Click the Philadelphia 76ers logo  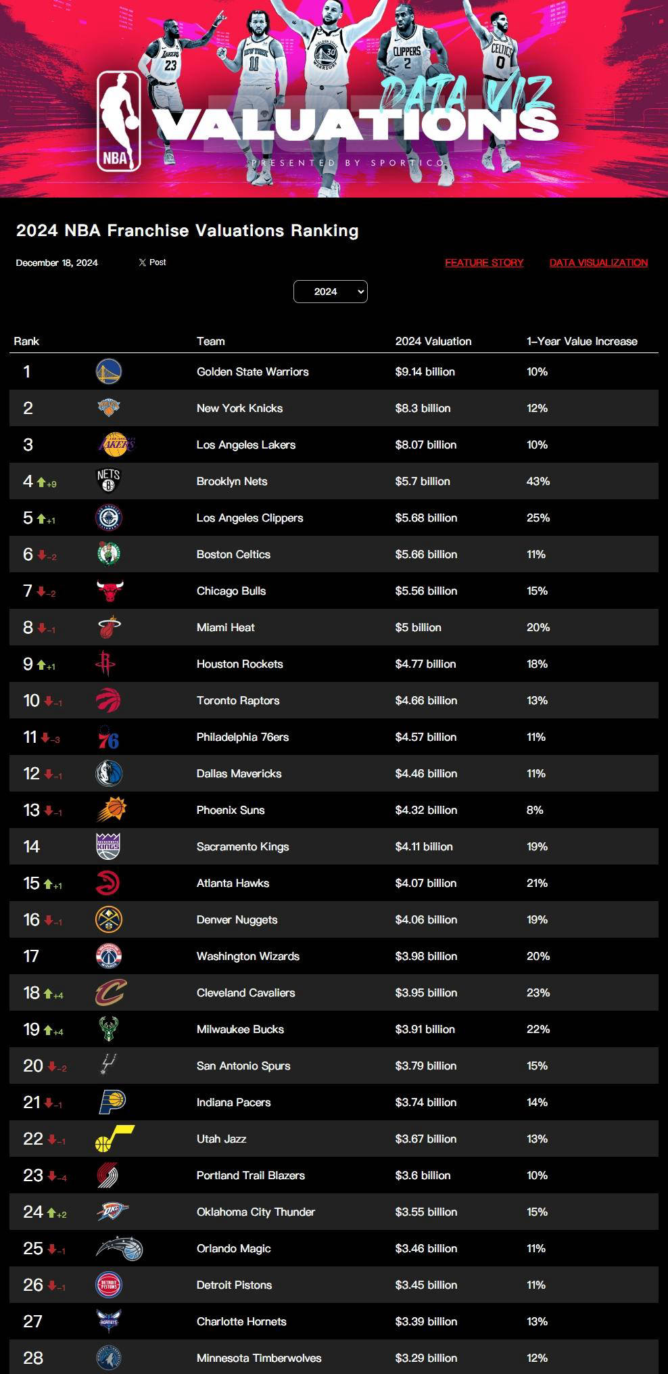(x=108, y=737)
